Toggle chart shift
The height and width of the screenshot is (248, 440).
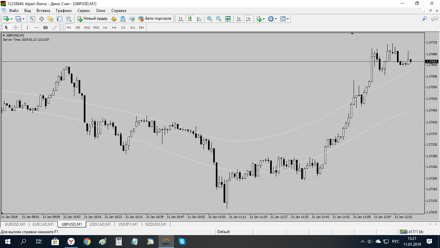[x=248, y=19]
